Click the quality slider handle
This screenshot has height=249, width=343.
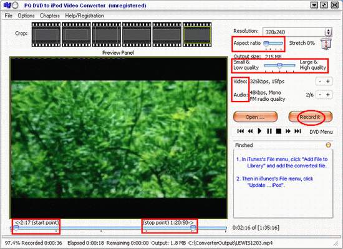[x=279, y=66]
